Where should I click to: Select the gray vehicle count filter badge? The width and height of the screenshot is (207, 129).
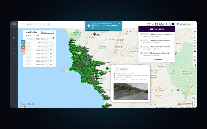point(23,54)
